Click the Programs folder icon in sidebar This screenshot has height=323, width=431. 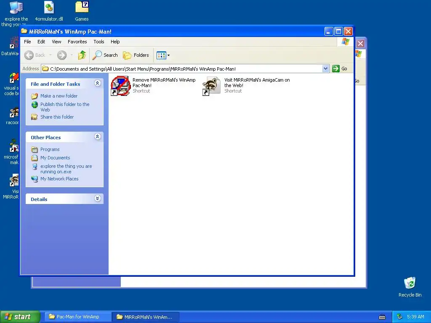coord(35,150)
